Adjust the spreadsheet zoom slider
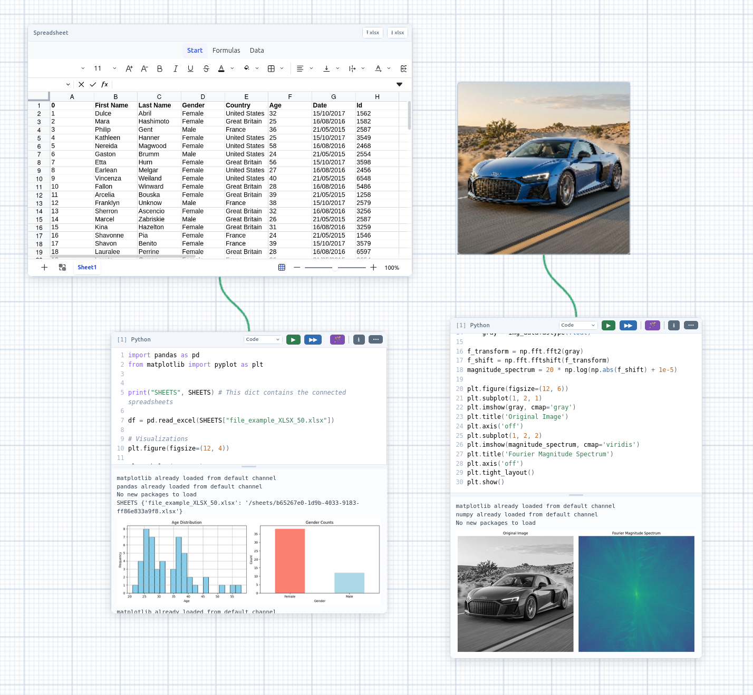753x695 pixels. [x=335, y=268]
